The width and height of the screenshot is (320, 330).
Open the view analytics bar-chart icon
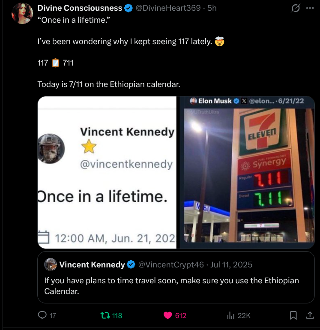pyautogui.click(x=230, y=315)
